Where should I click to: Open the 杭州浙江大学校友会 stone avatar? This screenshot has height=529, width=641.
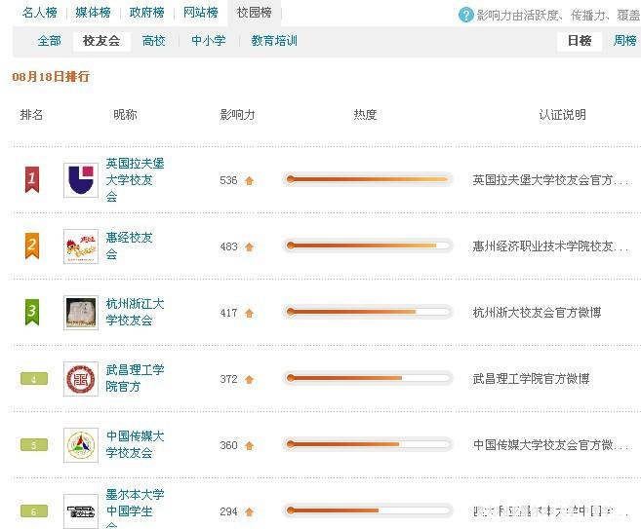[81, 313]
